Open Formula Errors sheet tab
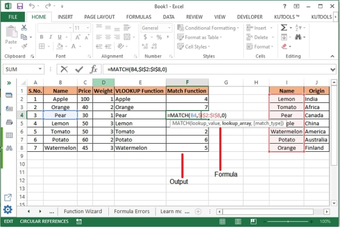 [x=132, y=211]
